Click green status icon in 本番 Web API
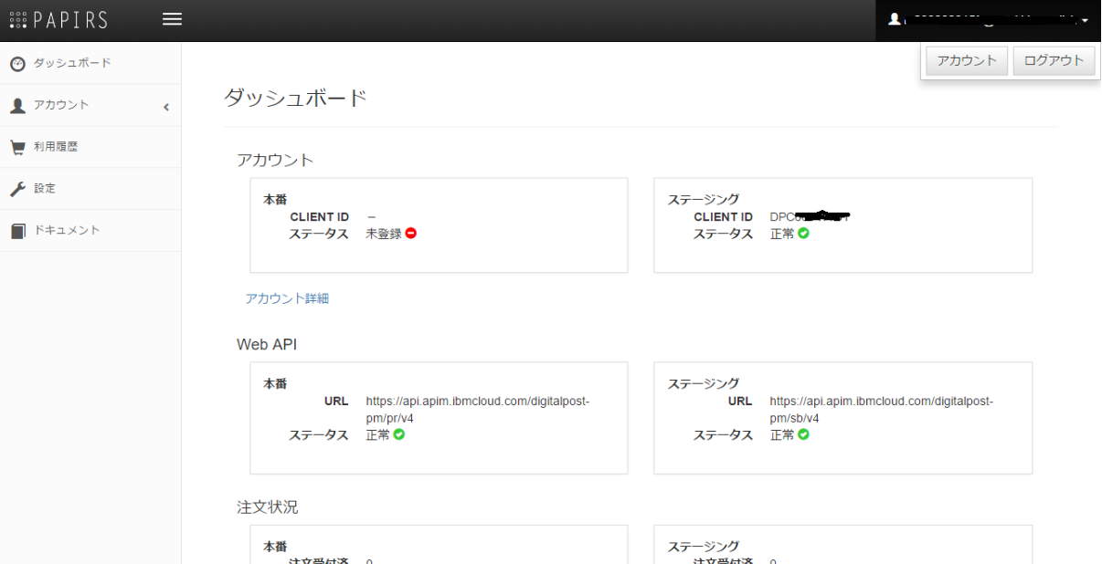 (399, 434)
